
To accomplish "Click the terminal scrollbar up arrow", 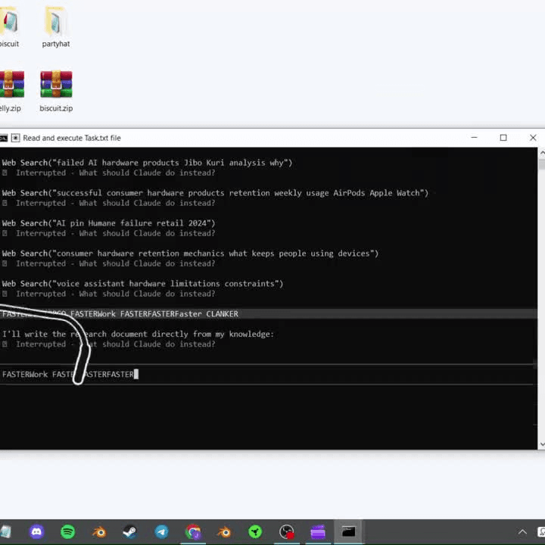I will 541,153.
